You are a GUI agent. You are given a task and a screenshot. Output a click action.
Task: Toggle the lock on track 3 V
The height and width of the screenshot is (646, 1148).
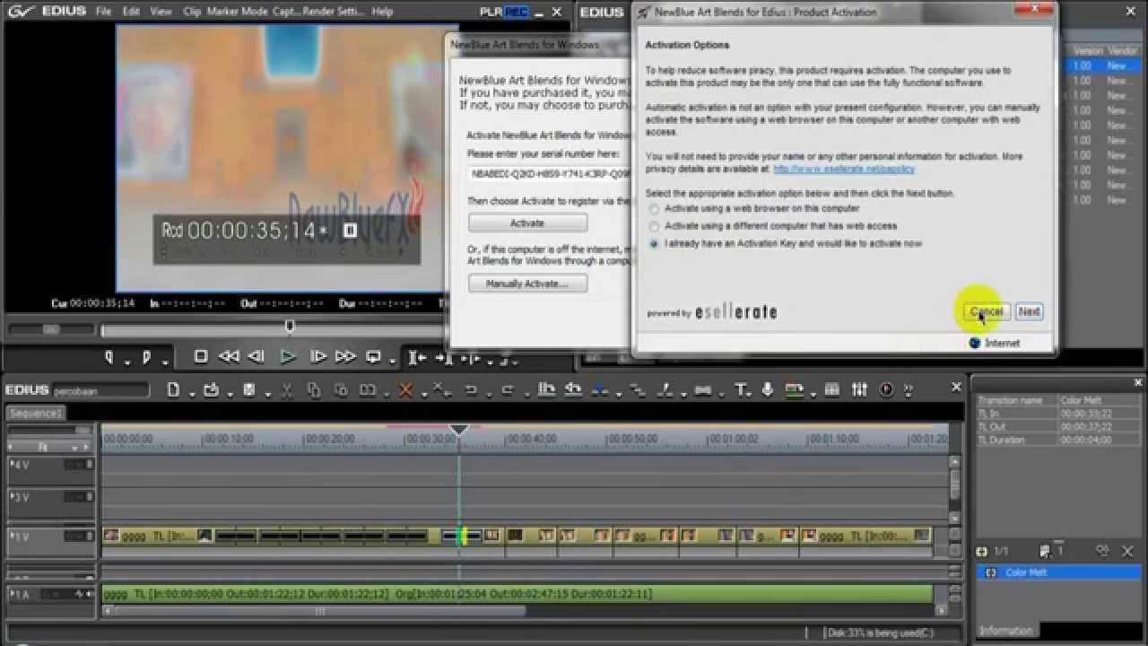click(88, 497)
